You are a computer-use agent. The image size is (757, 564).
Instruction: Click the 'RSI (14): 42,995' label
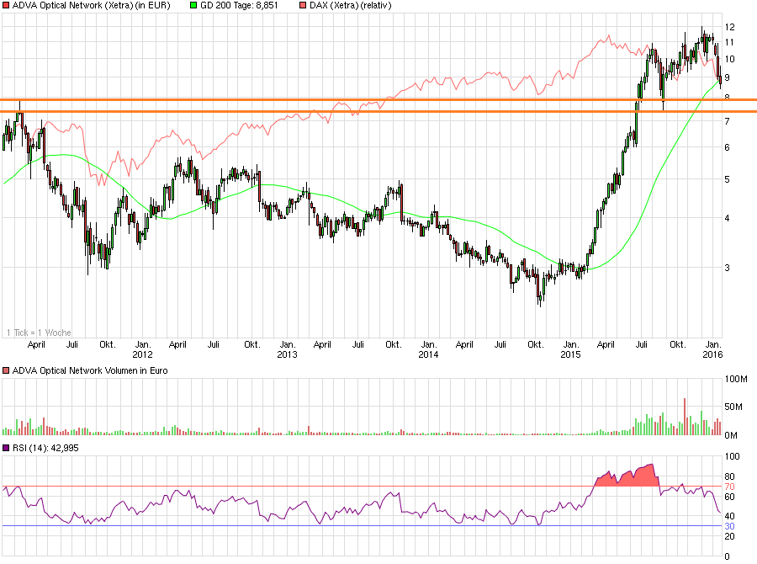[x=45, y=448]
